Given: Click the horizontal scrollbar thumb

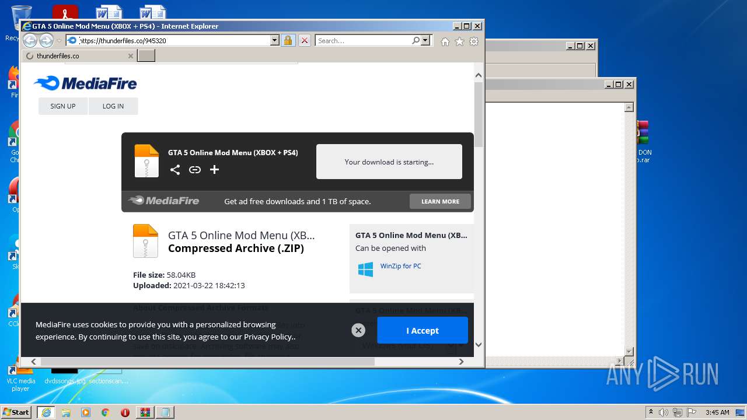Looking at the screenshot, I should pyautogui.click(x=207, y=362).
